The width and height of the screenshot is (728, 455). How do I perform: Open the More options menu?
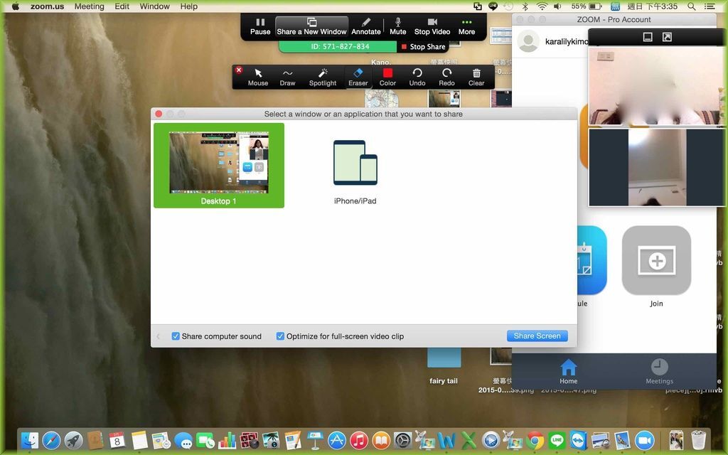[466, 26]
